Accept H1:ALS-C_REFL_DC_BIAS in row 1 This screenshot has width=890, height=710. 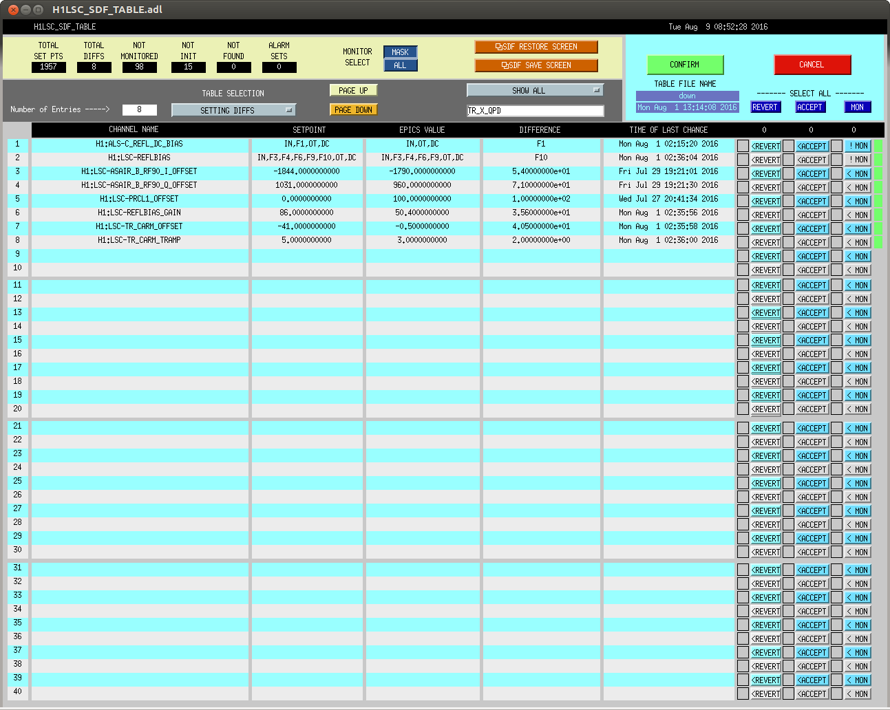click(812, 147)
